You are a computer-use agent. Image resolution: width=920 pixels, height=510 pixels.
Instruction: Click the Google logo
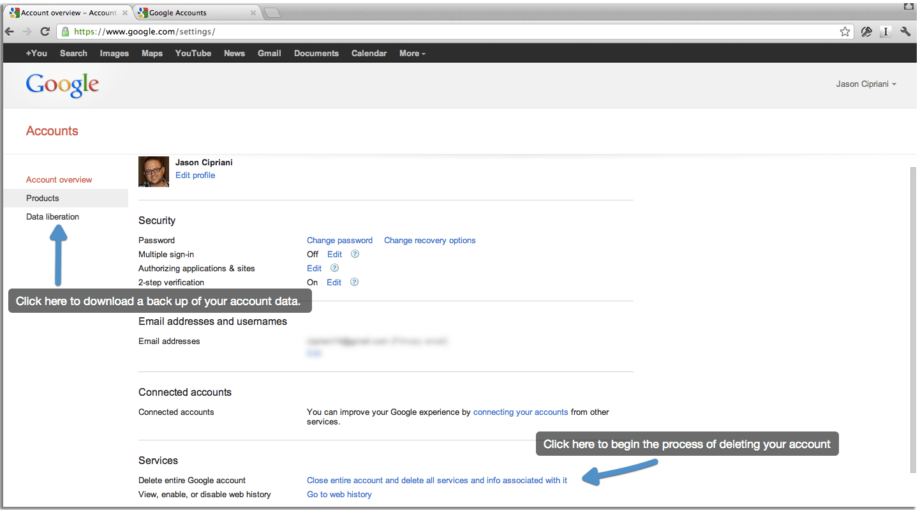[63, 85]
